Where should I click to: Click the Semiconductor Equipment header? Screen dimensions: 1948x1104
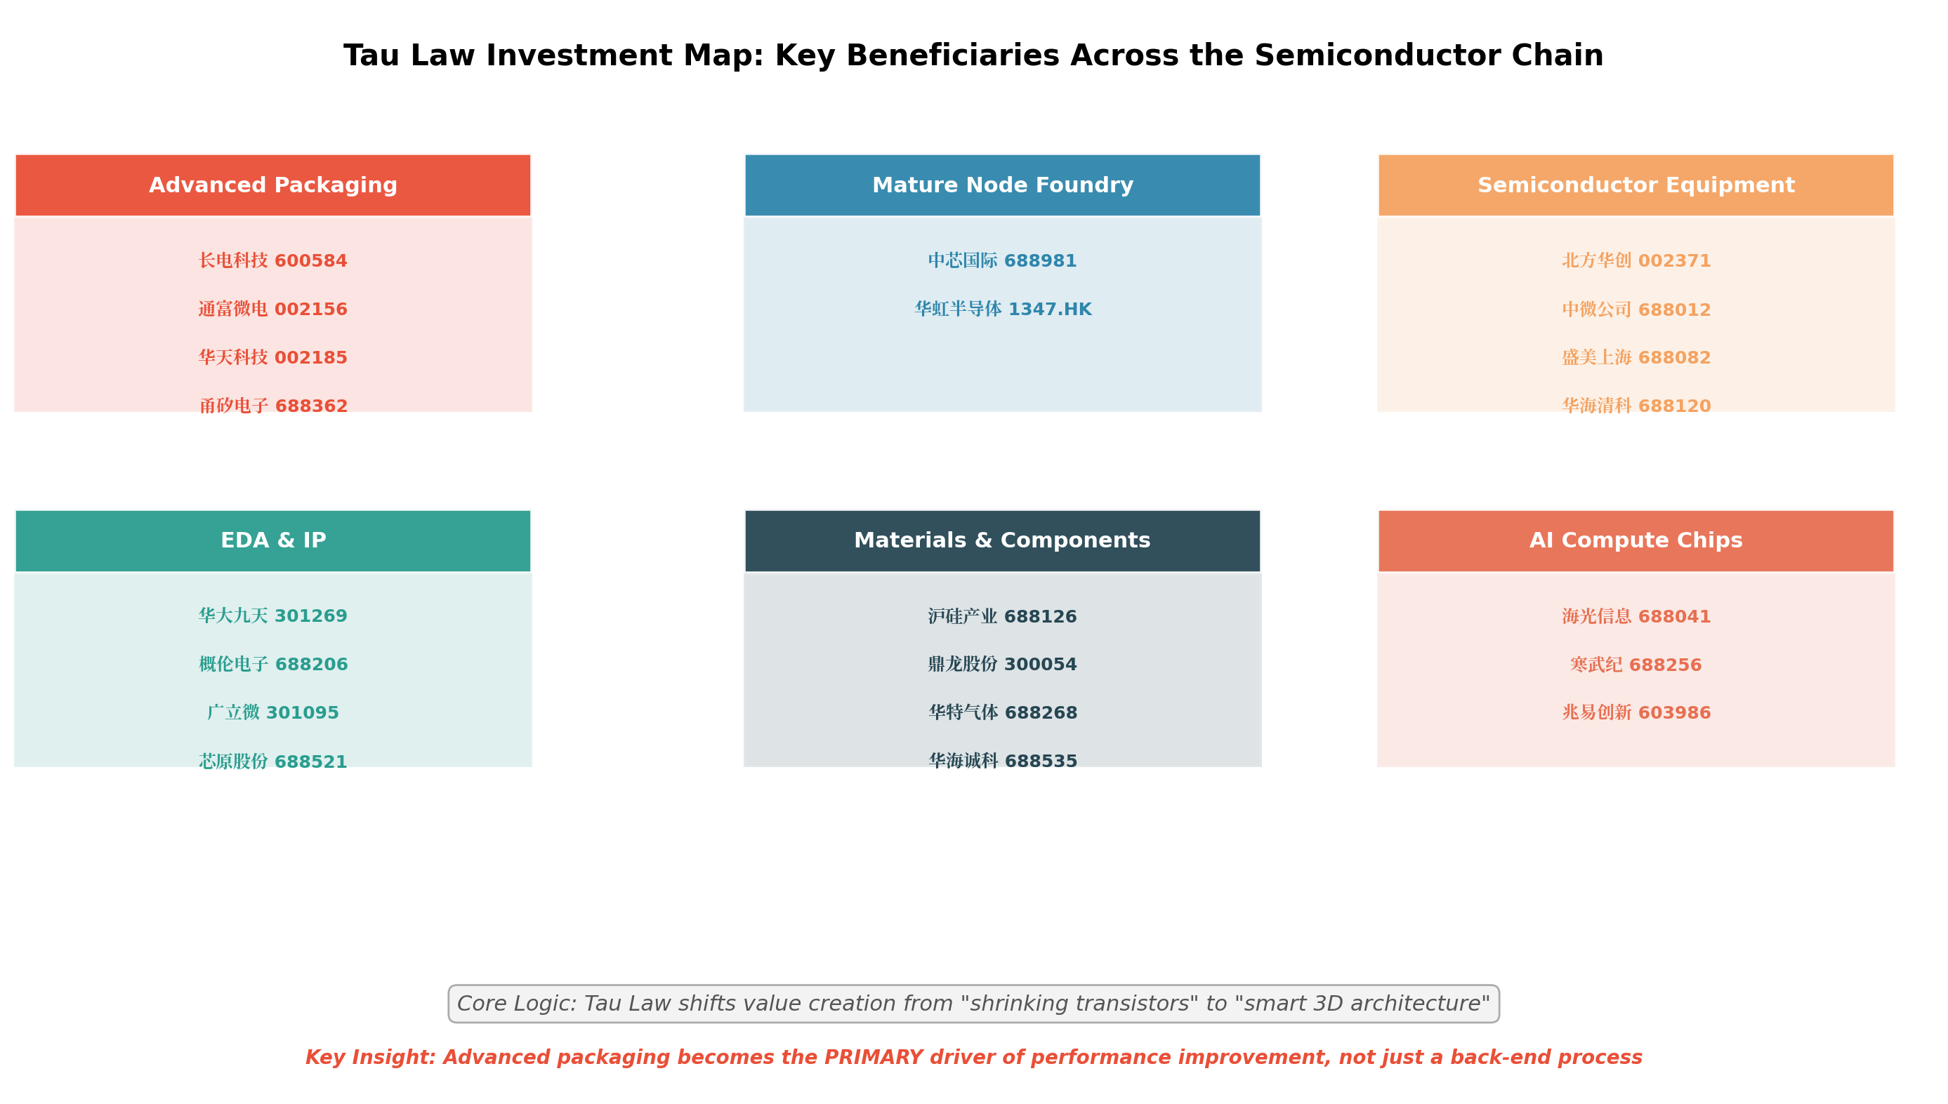pos(1636,185)
